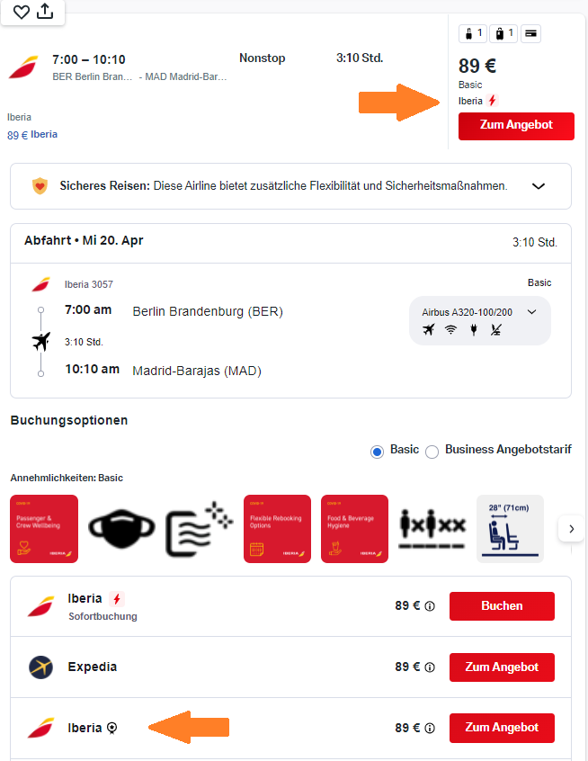
Task: Click the power outlet amenity icon
Action: (x=474, y=330)
